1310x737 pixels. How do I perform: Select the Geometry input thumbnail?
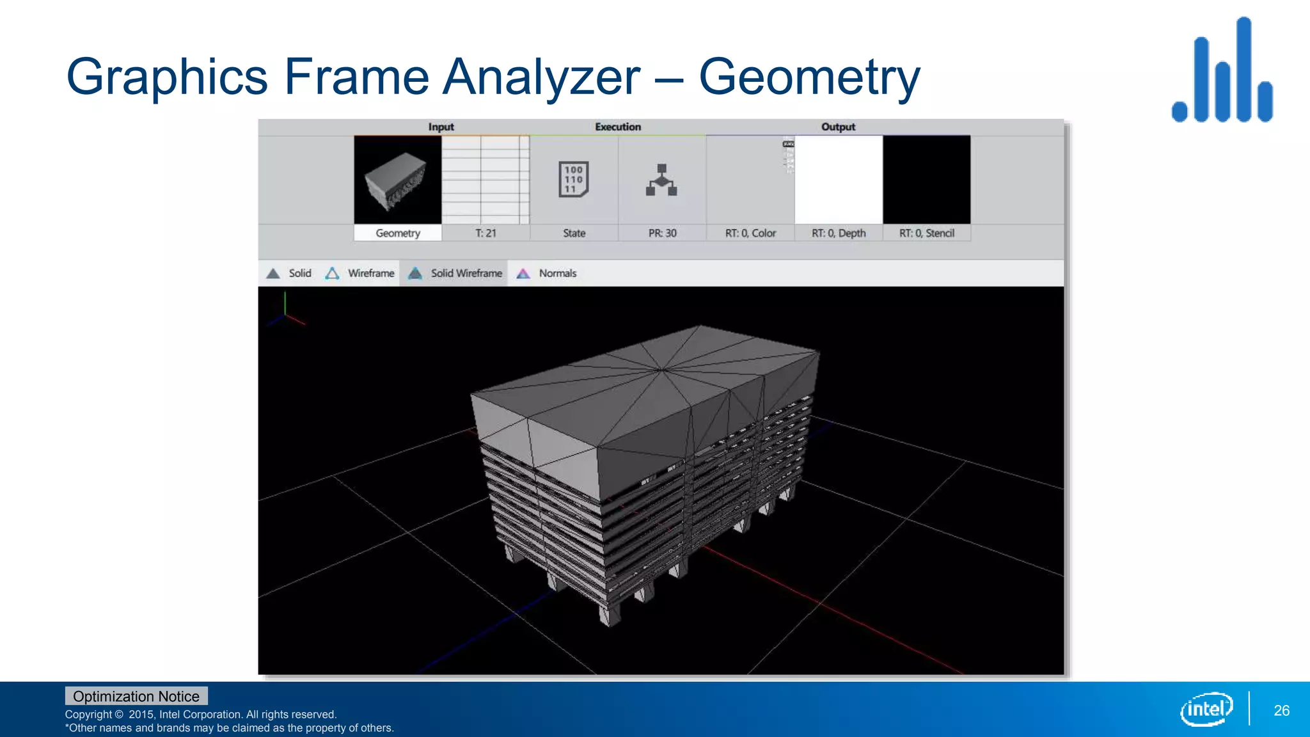(398, 180)
